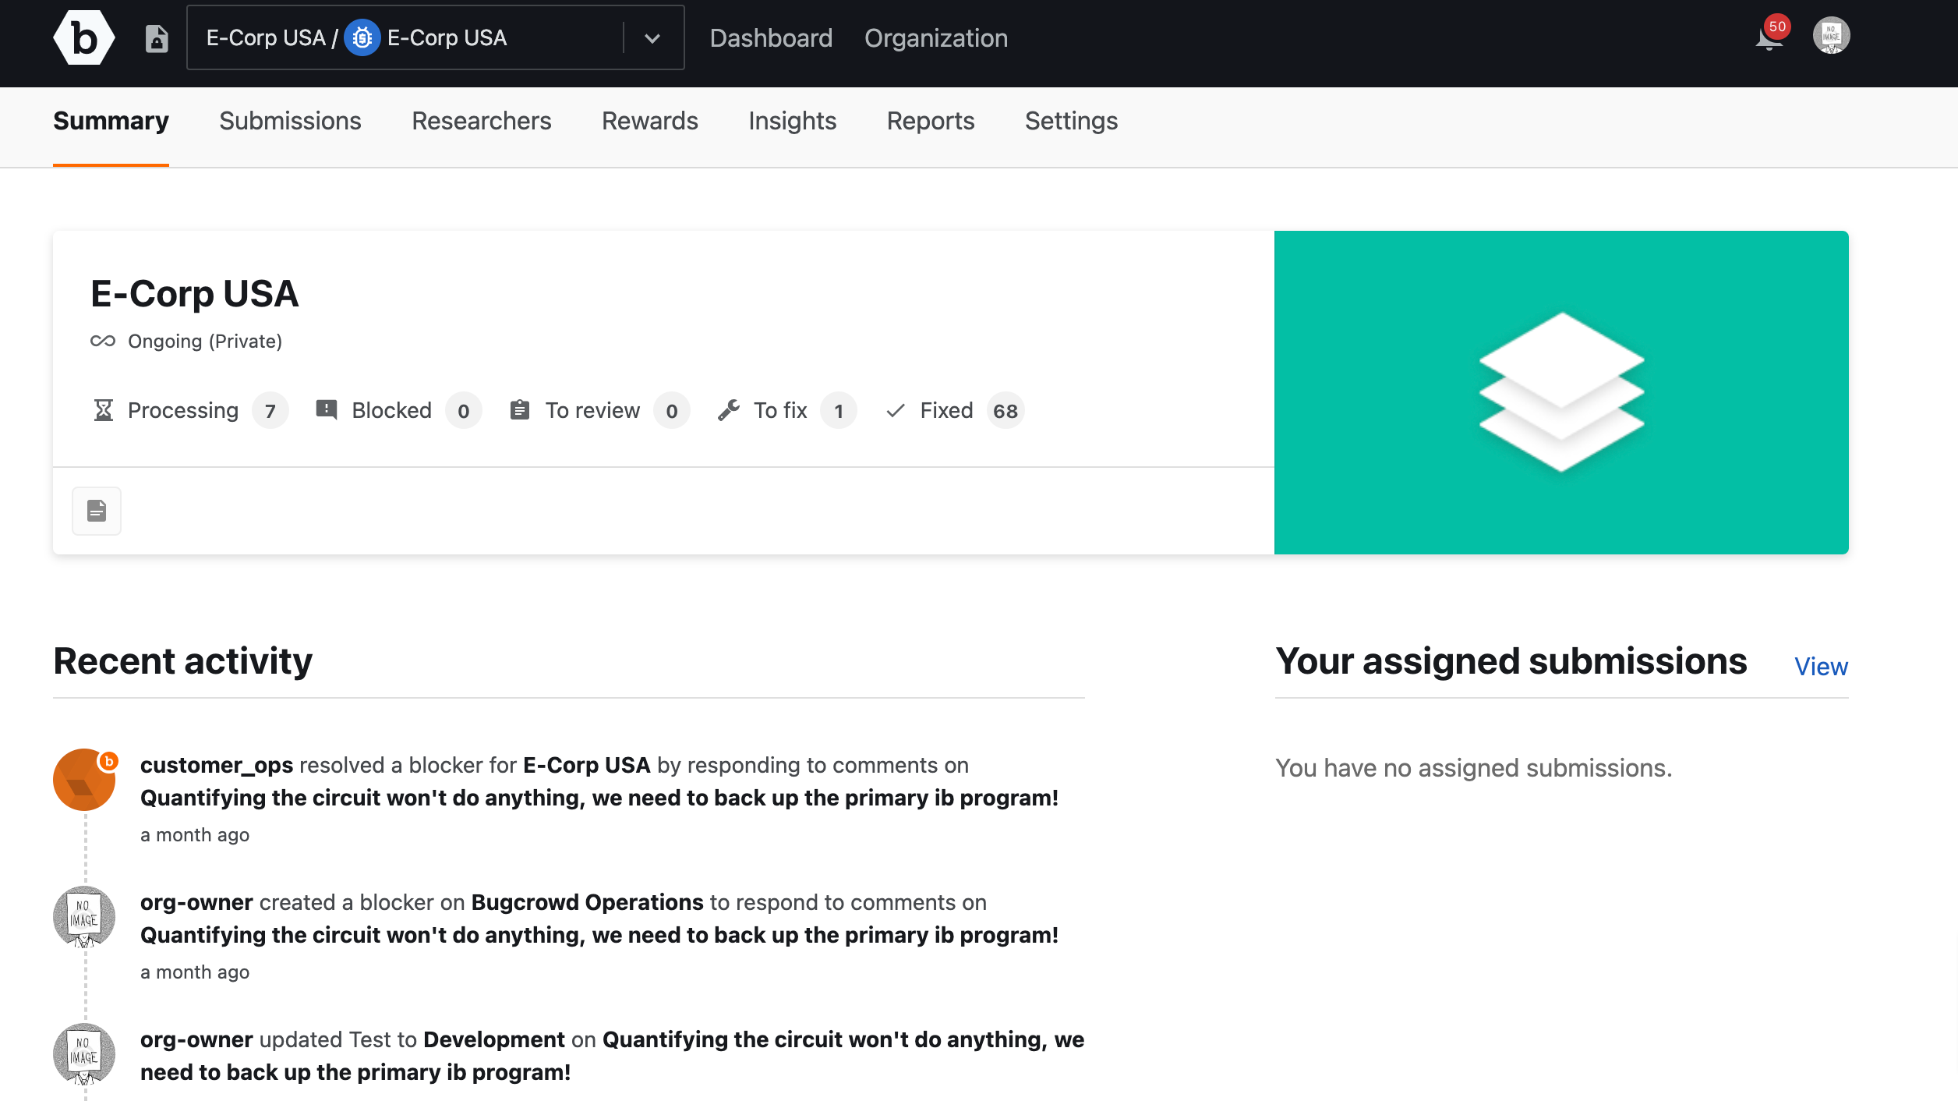Click the Blocked count badge
Viewport: 1958px width, 1101px height.
tap(464, 411)
